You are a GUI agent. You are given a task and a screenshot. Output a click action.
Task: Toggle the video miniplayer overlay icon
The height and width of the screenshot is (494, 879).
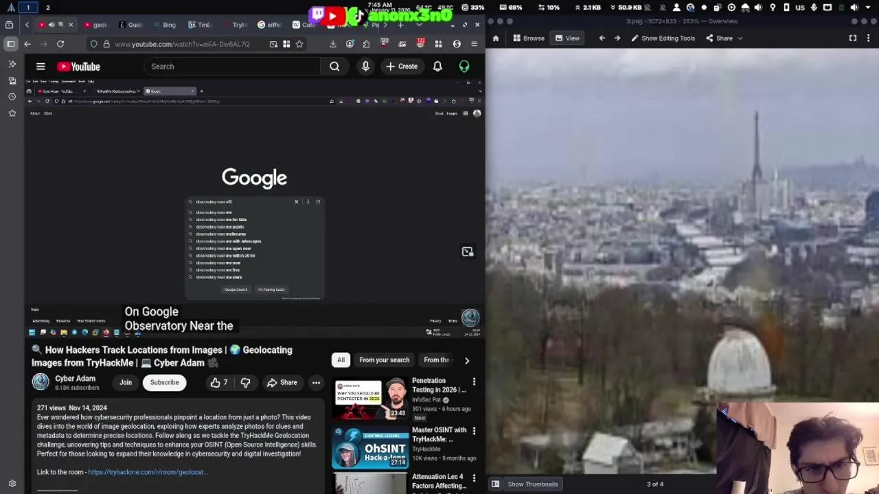[468, 252]
